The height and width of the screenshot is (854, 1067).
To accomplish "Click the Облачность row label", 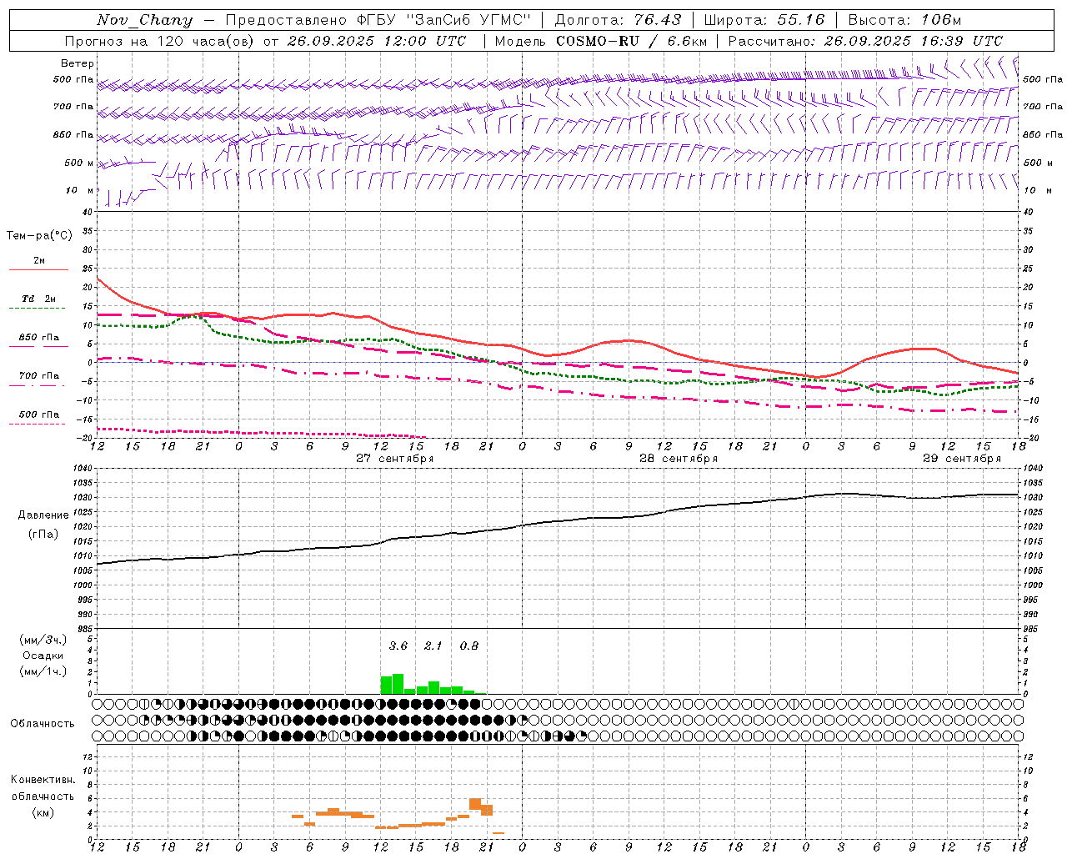I will (x=43, y=723).
